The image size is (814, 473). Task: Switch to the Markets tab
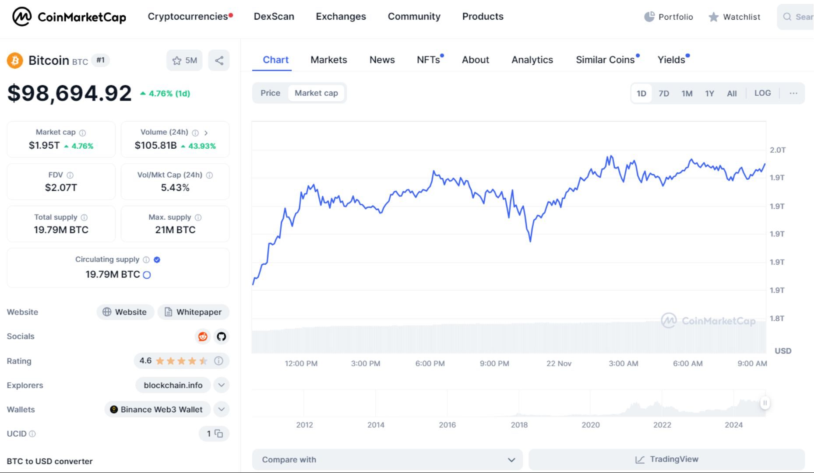tap(328, 60)
